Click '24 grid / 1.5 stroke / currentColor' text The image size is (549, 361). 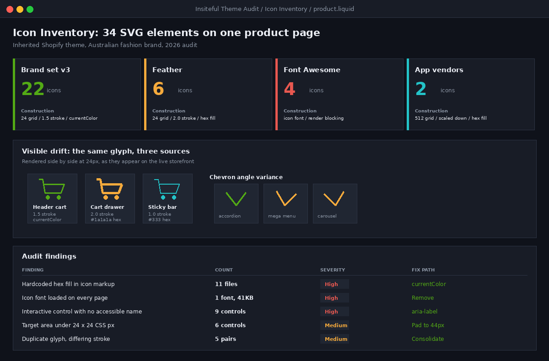coord(59,118)
